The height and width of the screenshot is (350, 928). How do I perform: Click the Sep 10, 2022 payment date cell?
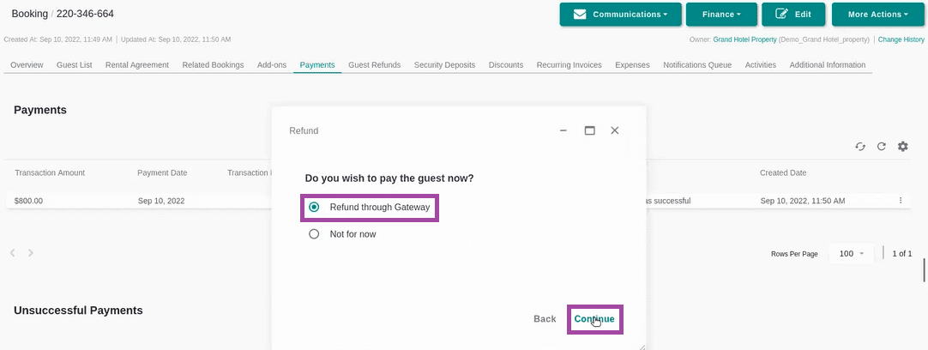tap(161, 201)
